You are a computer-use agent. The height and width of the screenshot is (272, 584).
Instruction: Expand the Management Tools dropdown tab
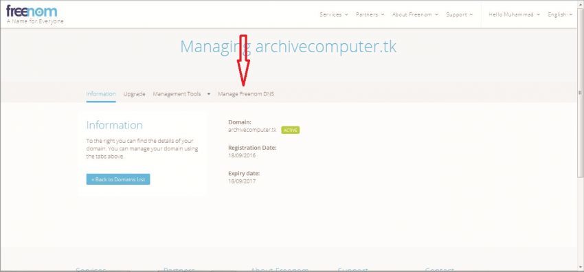click(x=181, y=94)
